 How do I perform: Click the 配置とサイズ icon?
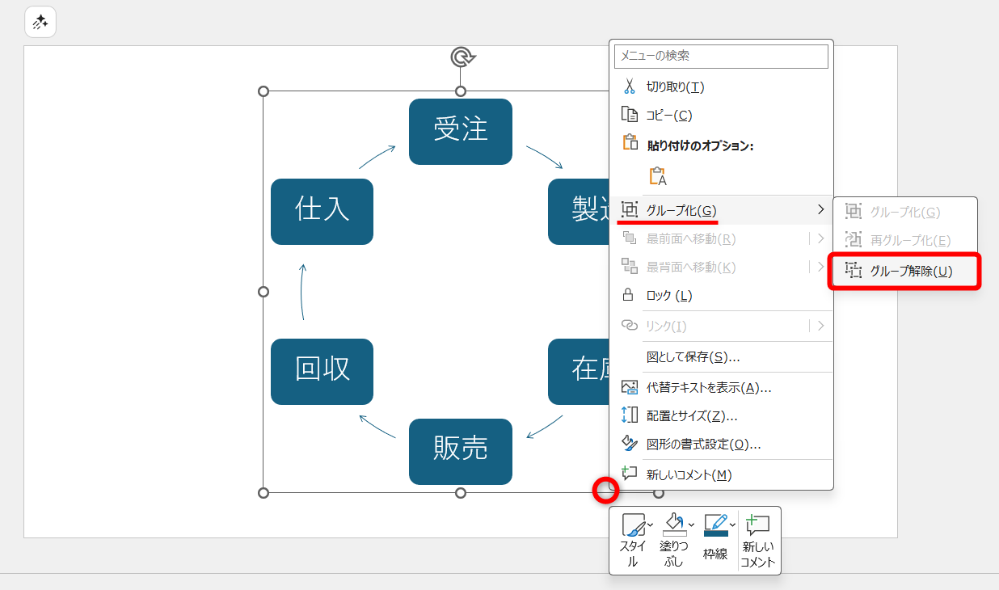[x=629, y=415]
